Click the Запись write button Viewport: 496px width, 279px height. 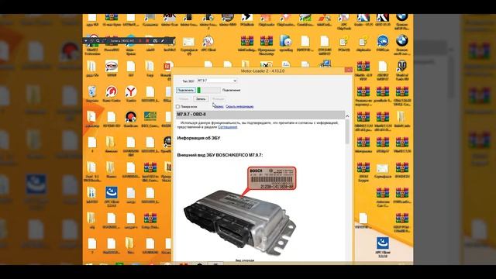[201, 99]
